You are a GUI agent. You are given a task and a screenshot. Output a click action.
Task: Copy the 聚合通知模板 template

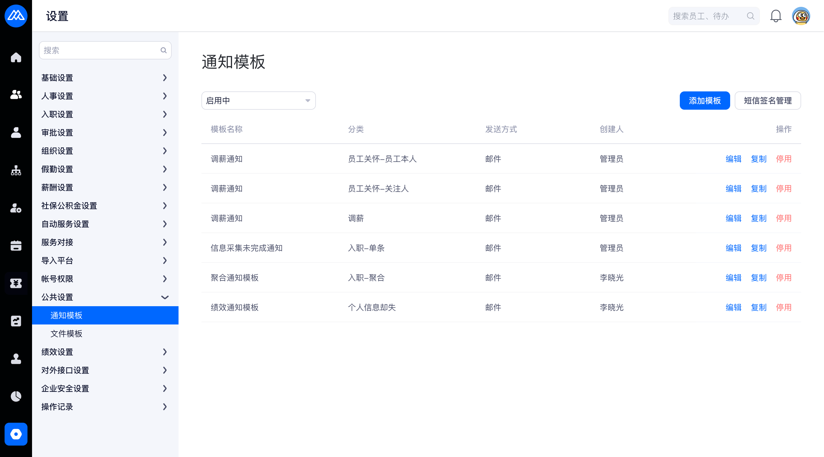(758, 278)
